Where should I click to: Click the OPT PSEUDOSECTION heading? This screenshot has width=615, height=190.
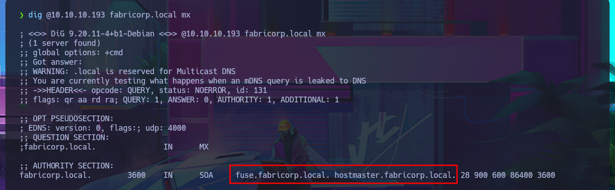pos(67,119)
